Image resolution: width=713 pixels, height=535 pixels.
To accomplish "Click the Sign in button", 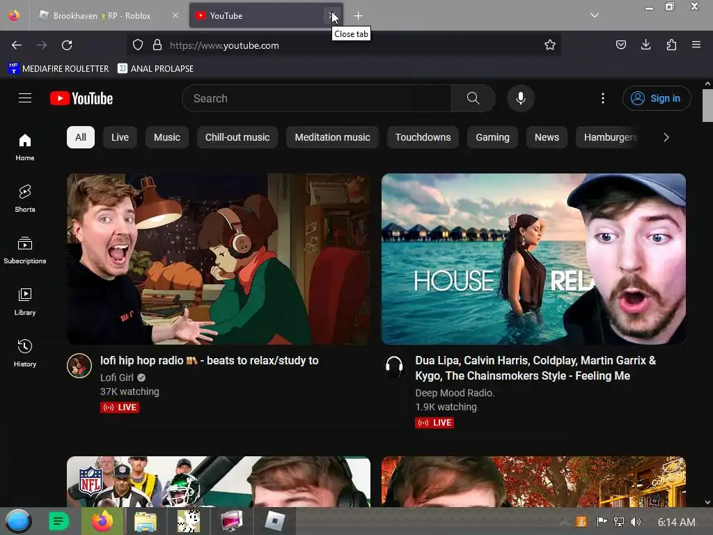I will pos(657,98).
